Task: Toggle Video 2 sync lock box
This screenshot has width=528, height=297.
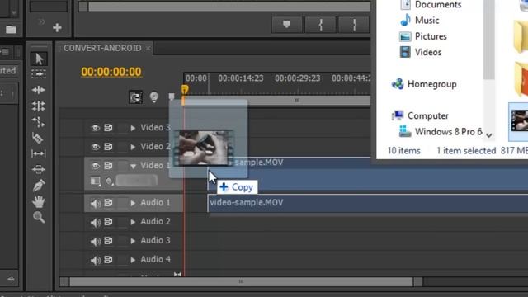Action: coord(122,147)
